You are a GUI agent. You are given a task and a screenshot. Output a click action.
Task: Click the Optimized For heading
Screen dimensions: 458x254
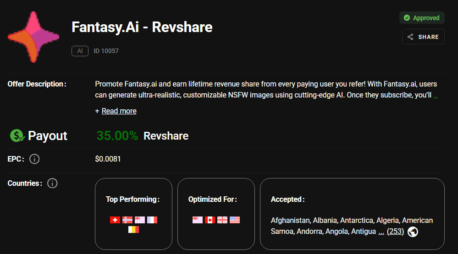213,200
